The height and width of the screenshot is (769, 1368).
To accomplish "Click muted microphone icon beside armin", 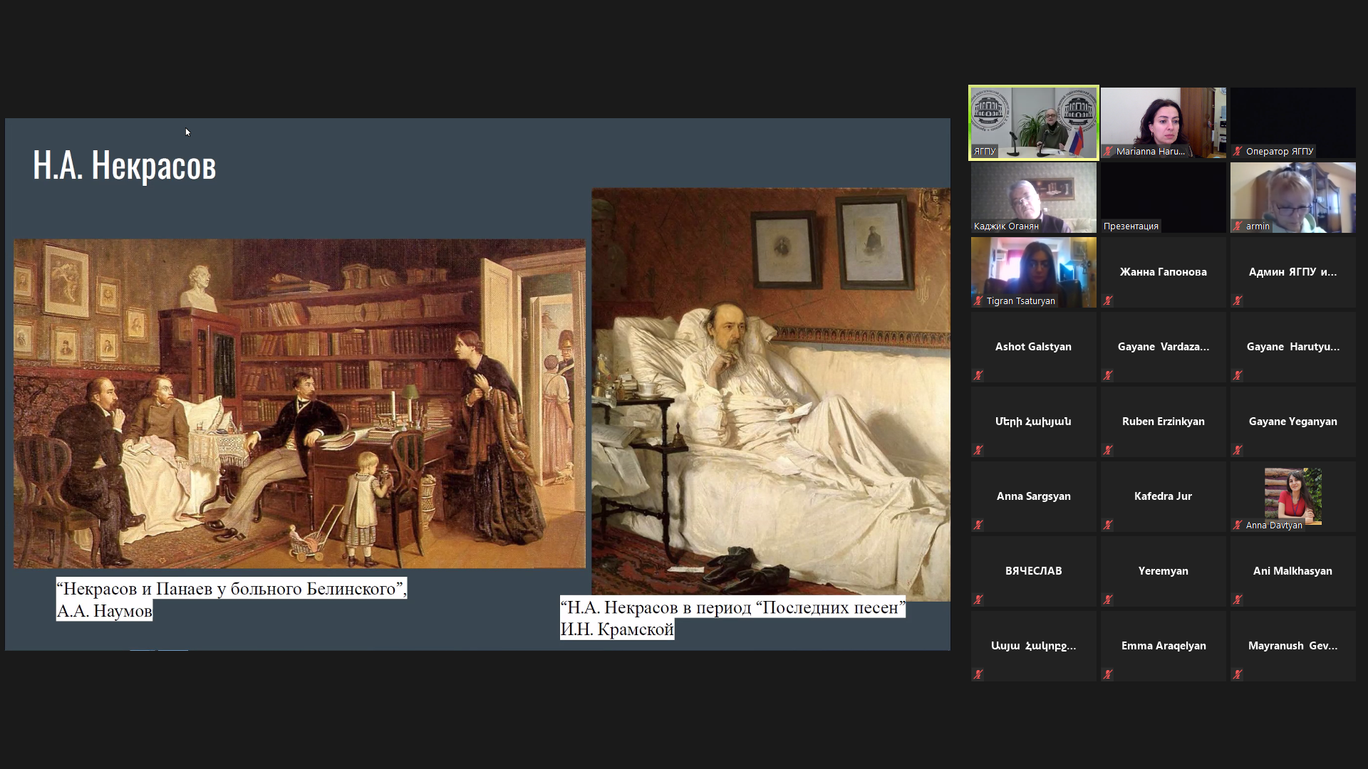I will coord(1238,226).
